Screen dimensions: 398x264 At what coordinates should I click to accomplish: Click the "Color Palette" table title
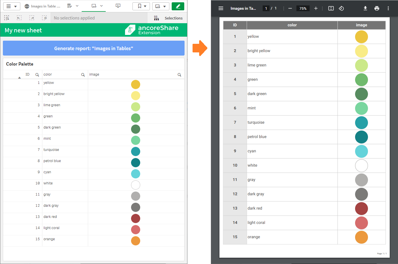(20, 64)
